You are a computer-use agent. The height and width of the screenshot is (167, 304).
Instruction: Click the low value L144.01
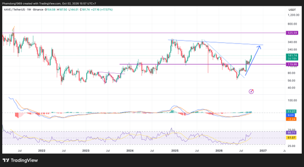pos(73,9)
